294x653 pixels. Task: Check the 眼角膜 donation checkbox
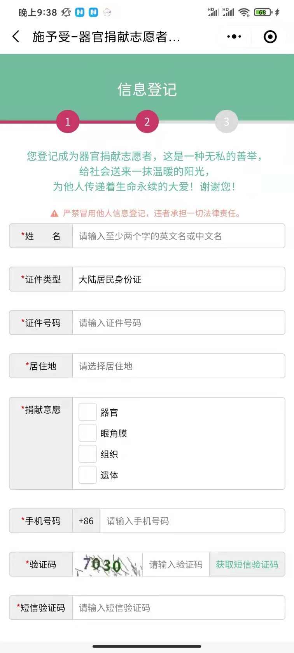click(87, 433)
